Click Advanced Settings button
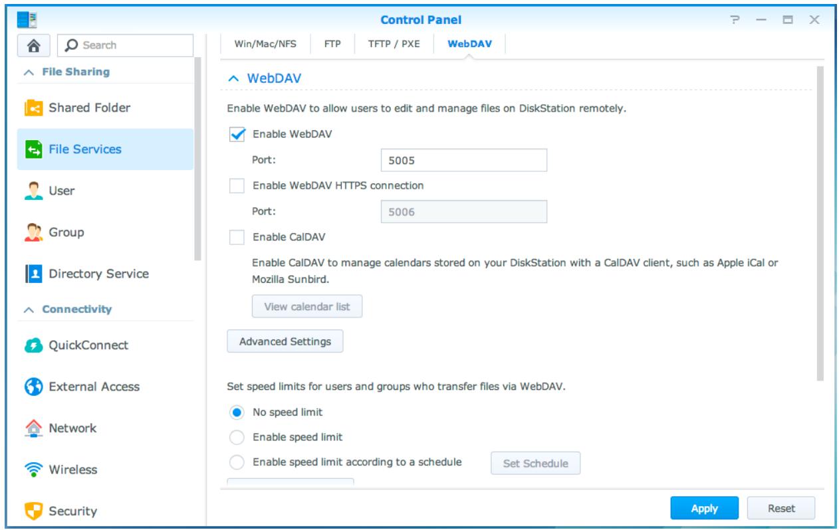The height and width of the screenshot is (530, 839). 285,341
